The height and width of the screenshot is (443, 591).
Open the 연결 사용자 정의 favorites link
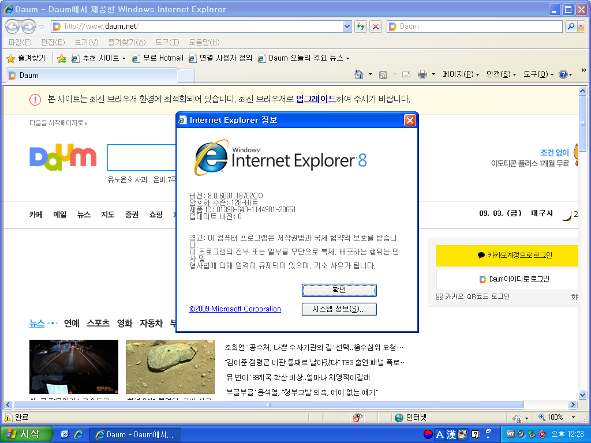pyautogui.click(x=220, y=58)
